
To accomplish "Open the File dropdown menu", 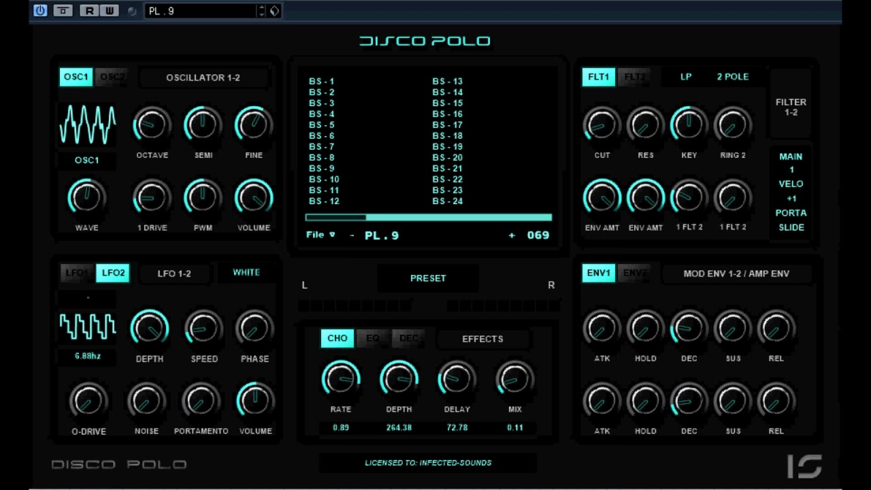I will tap(321, 235).
